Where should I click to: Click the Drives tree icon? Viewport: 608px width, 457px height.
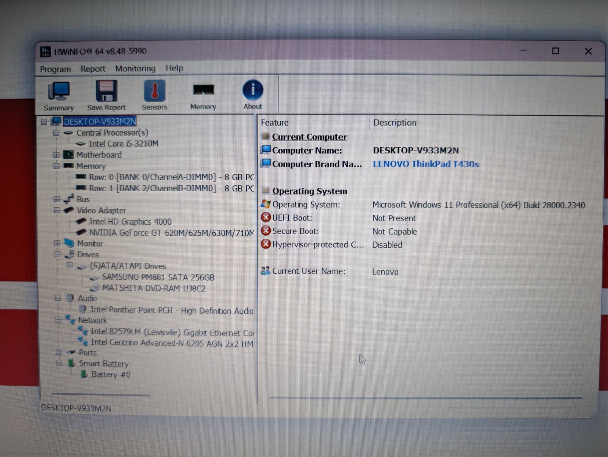click(x=70, y=254)
